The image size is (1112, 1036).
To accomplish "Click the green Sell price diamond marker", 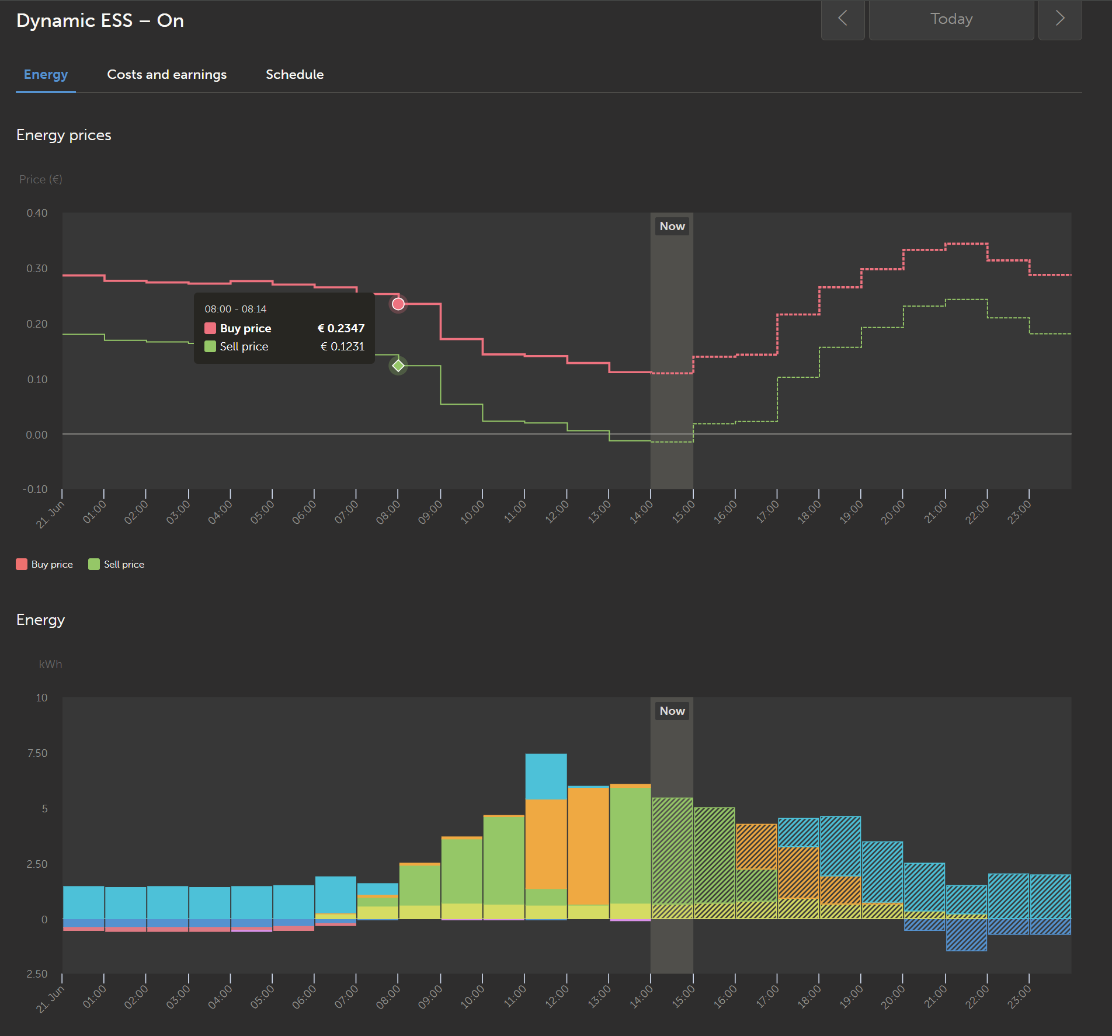I will pos(398,366).
